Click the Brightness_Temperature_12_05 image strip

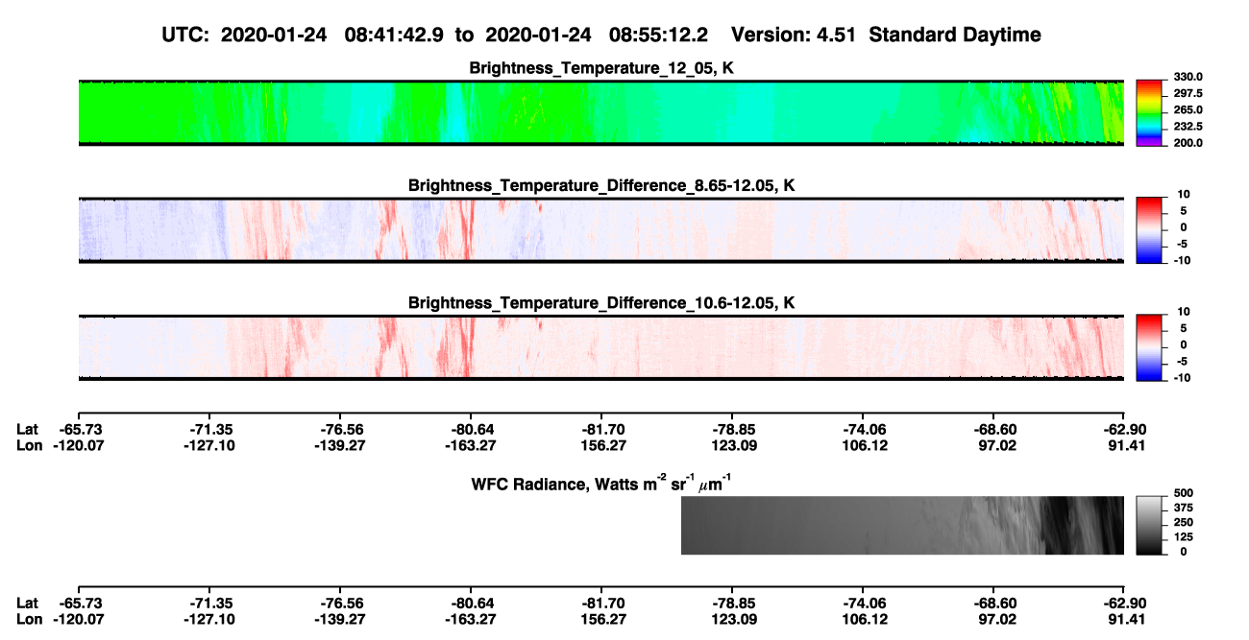click(x=600, y=113)
